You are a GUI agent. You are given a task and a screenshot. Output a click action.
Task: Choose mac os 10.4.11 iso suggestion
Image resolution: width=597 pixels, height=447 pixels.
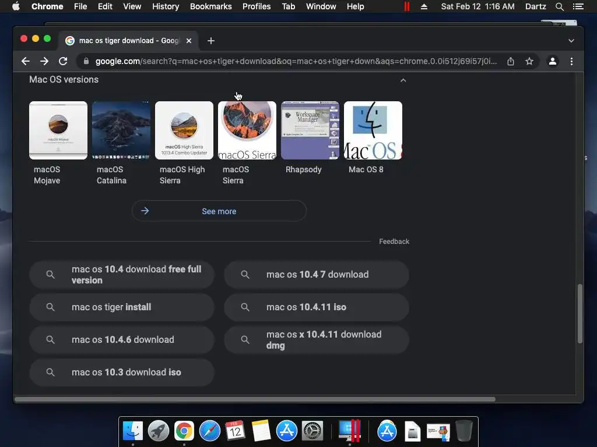point(317,307)
